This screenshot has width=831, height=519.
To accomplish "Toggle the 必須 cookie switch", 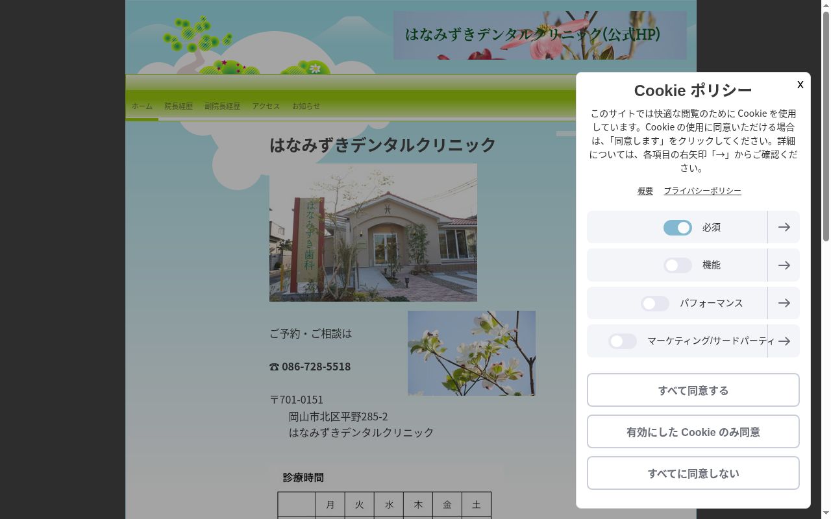I will (x=677, y=228).
